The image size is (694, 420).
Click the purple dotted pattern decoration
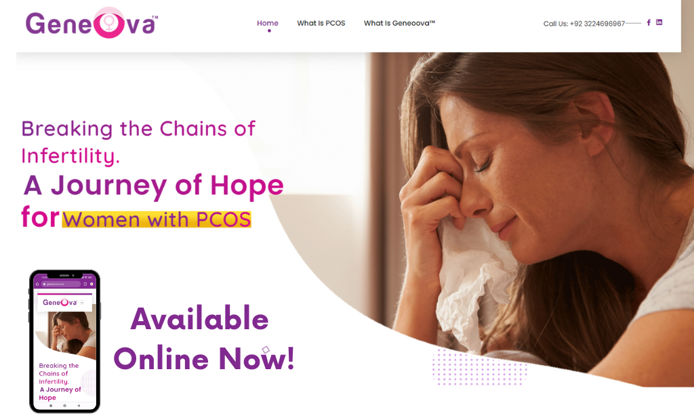480,367
